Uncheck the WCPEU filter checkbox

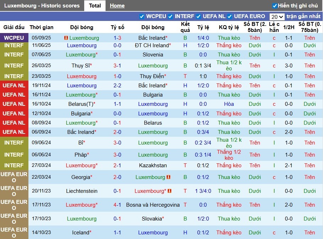[x=142, y=16]
